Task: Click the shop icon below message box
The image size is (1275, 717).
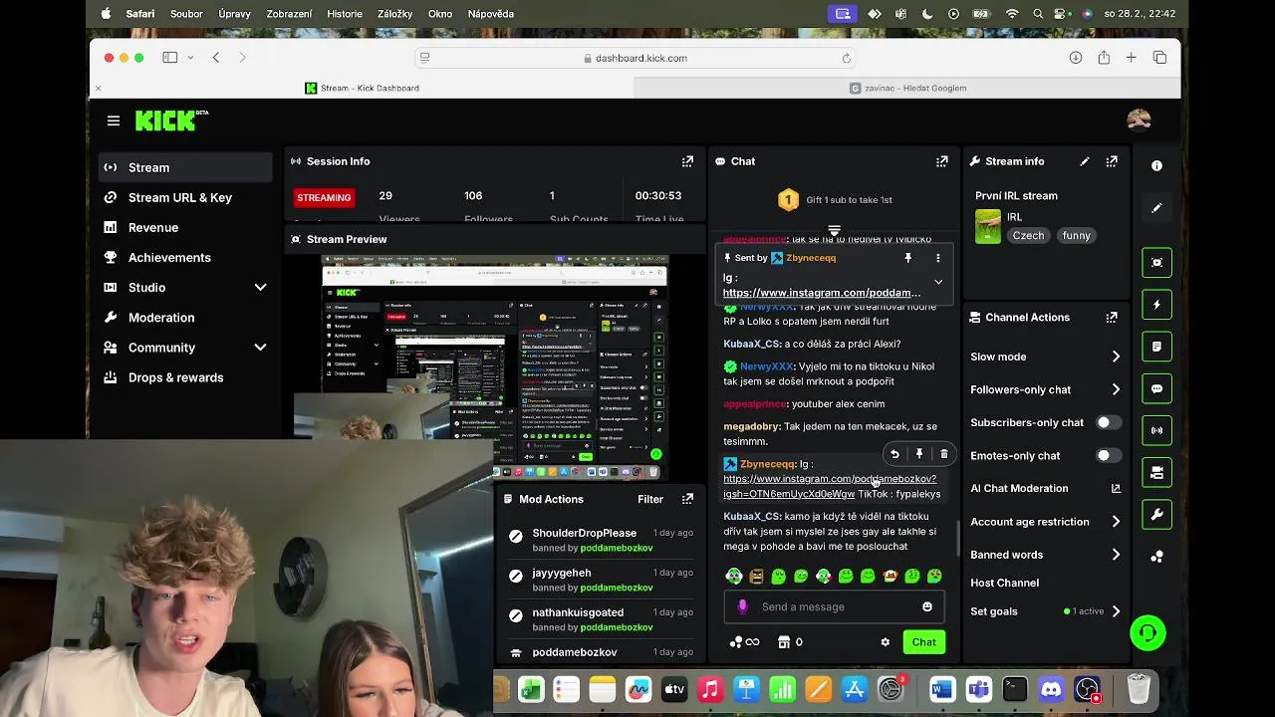Action: coord(783,642)
